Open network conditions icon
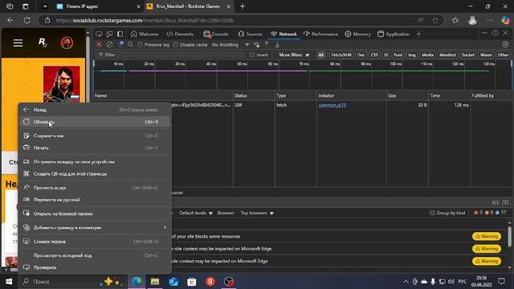 pos(257,45)
